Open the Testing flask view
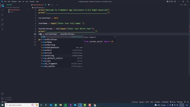Image resolution: width=190 pixels, height=107 pixels. (2, 29)
